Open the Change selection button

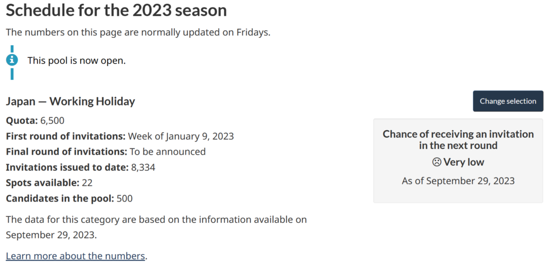pyautogui.click(x=508, y=101)
